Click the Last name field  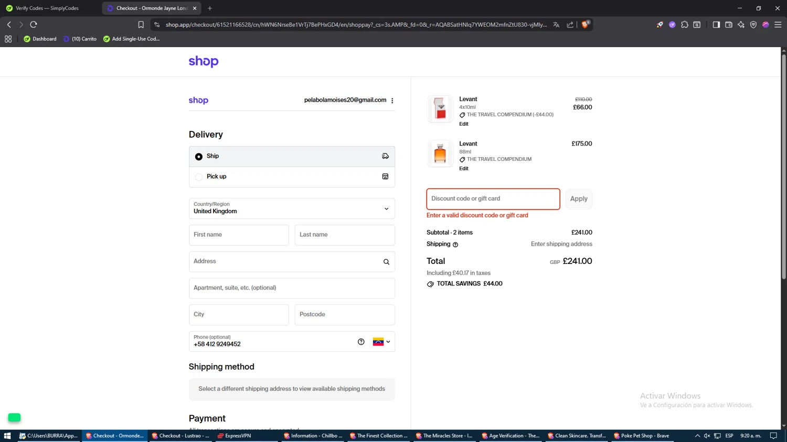[345, 235]
